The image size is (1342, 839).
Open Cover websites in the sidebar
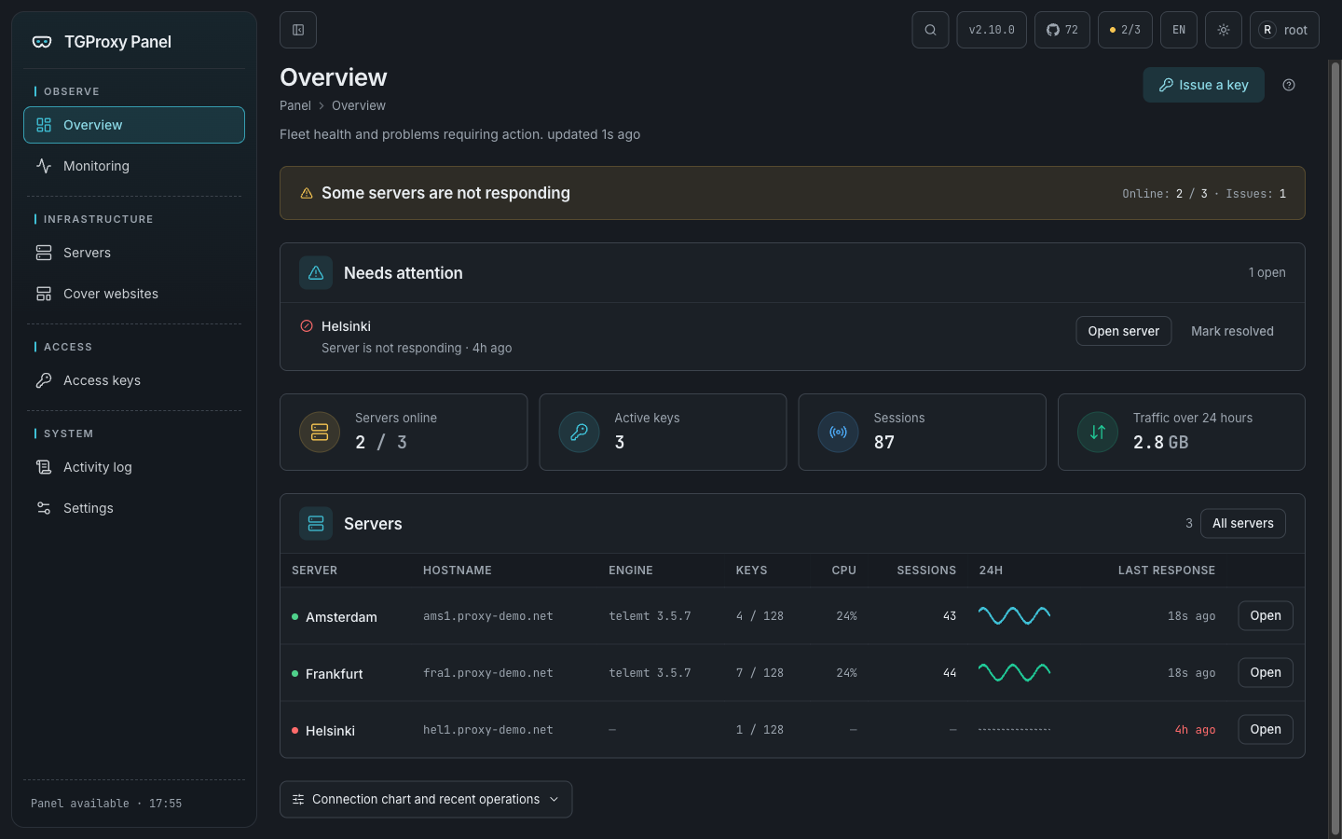click(x=134, y=294)
